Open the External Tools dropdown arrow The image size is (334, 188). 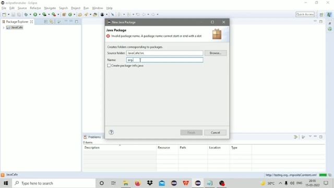pos(58,15)
